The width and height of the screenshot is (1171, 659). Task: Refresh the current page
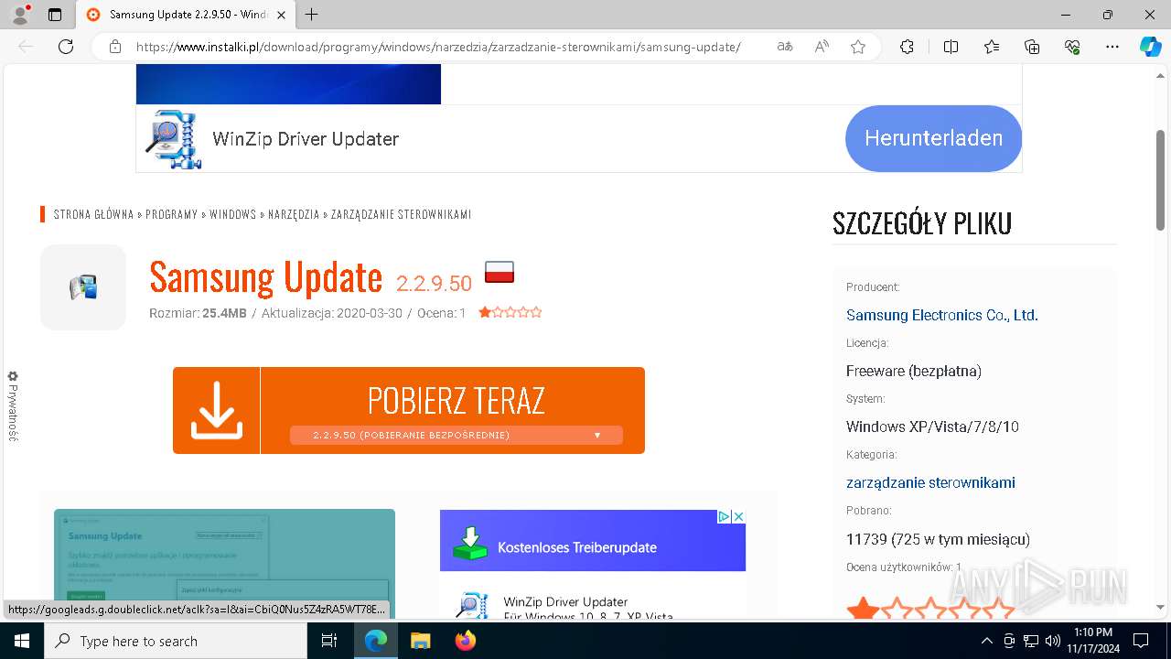coord(66,47)
